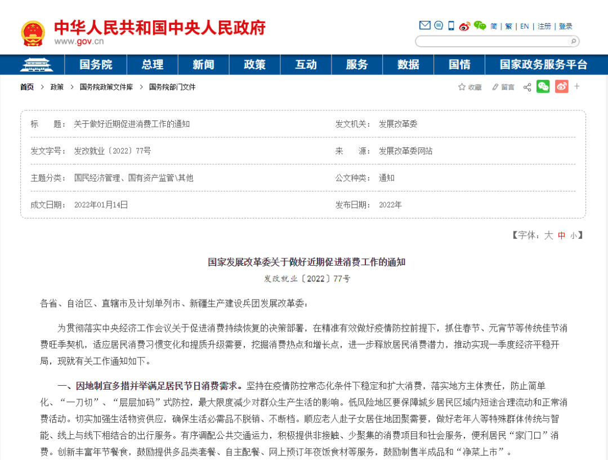Click the share icon next to 留言
The width and height of the screenshot is (608, 460).
pos(527,87)
